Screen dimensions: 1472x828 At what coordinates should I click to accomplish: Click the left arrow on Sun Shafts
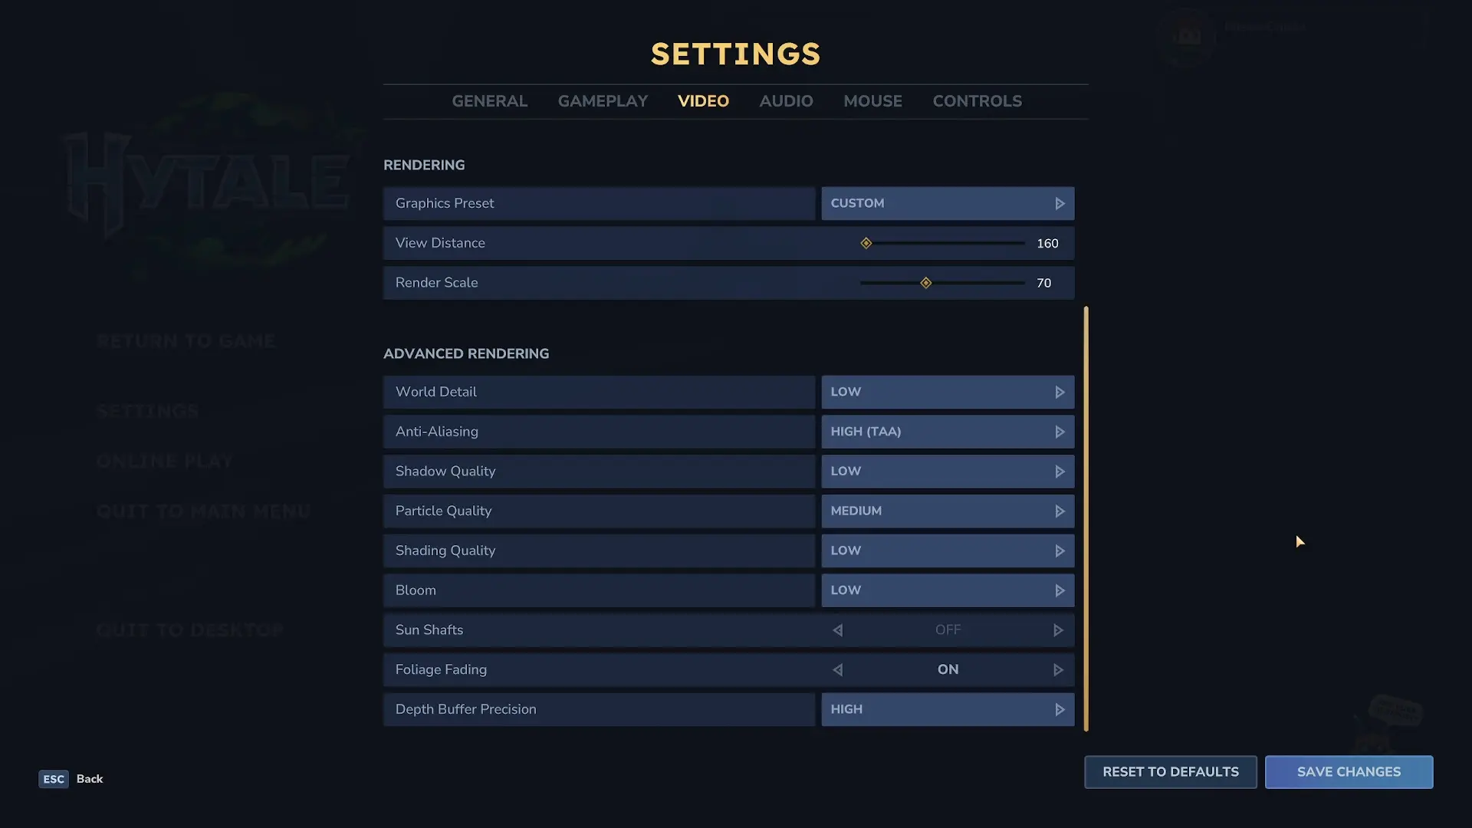[838, 630]
